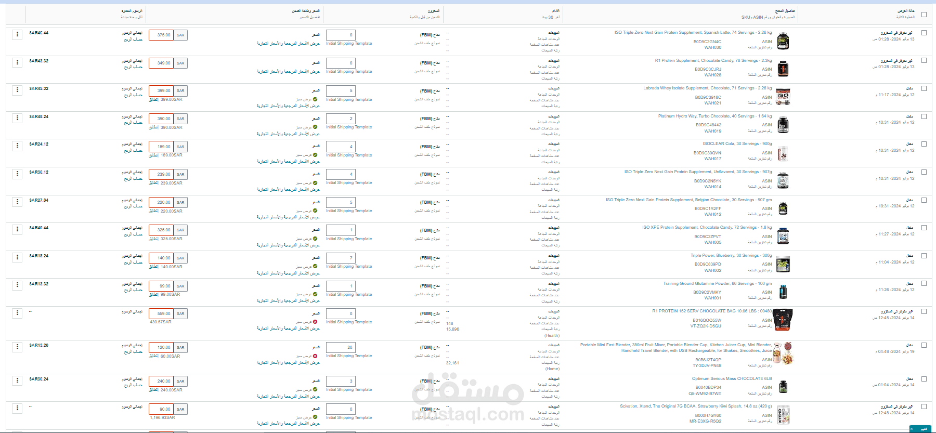
Task: Open the Platinum Hydro Way product image
Action: point(783,125)
